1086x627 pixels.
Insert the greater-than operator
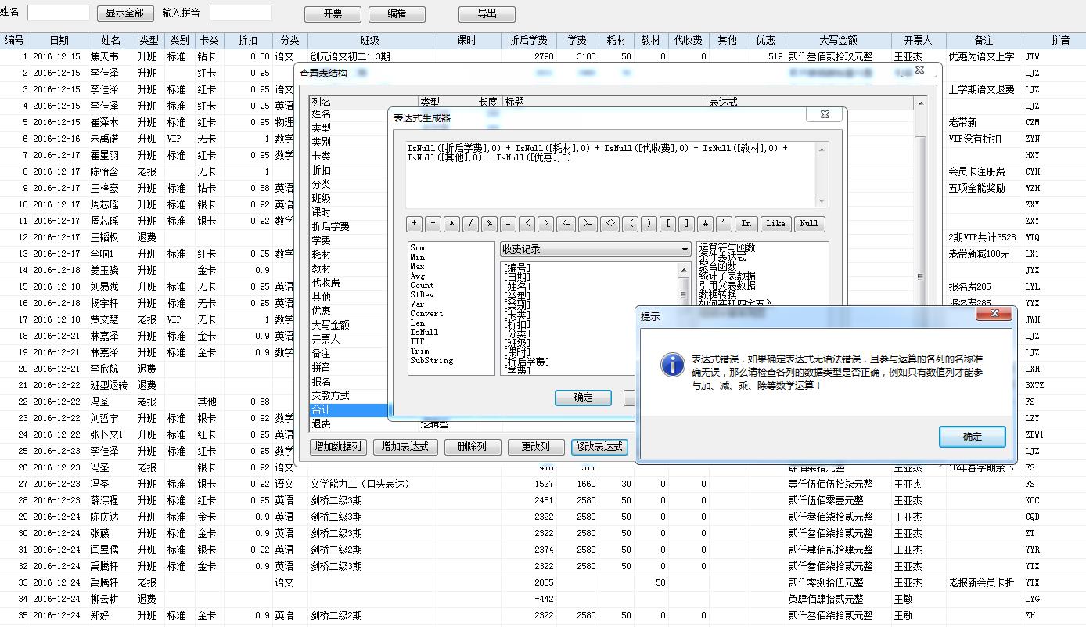pos(546,224)
